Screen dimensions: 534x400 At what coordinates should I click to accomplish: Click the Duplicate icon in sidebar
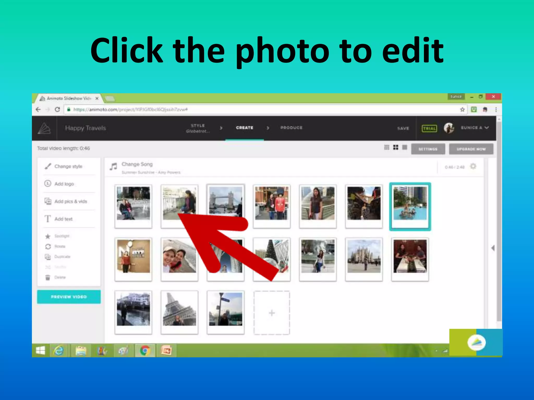[x=48, y=257]
